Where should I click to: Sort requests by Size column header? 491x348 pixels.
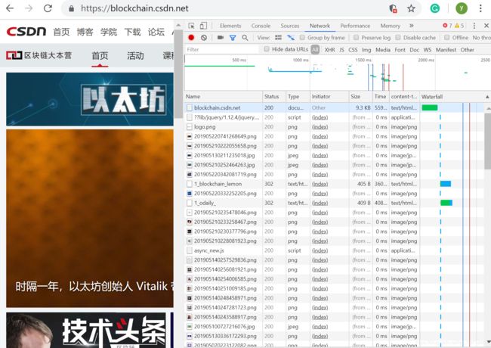(x=361, y=97)
